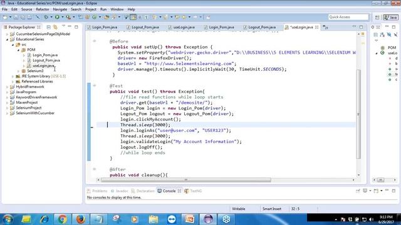This screenshot has height=225, width=401.
Task: Click the Open Type toolbar icon
Action: (107, 17)
